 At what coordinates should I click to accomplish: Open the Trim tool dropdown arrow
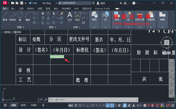coord(57,13)
